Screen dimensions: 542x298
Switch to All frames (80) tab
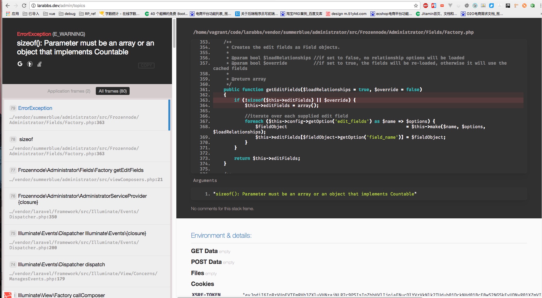tap(113, 91)
